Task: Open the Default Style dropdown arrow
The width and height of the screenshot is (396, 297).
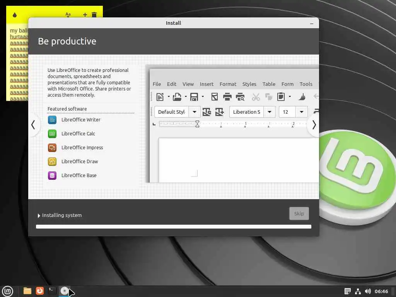Action: tap(195, 112)
